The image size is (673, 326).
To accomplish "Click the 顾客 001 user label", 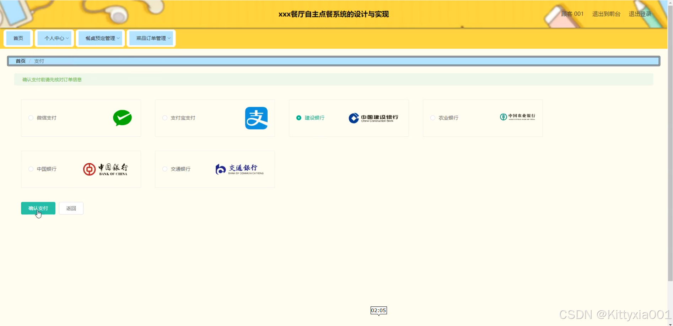I will tap(572, 14).
